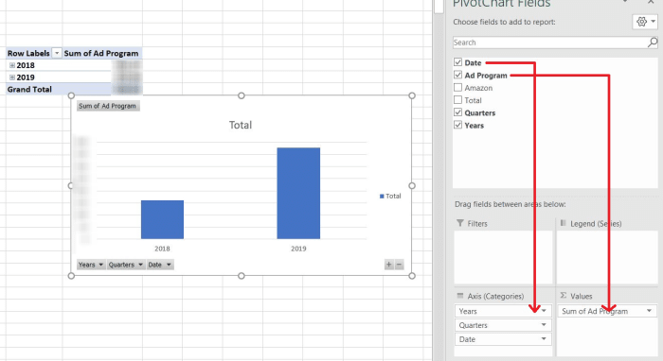This screenshot has height=361, width=663.
Task: Uncheck the Quarters field checkbox
Action: (x=457, y=112)
